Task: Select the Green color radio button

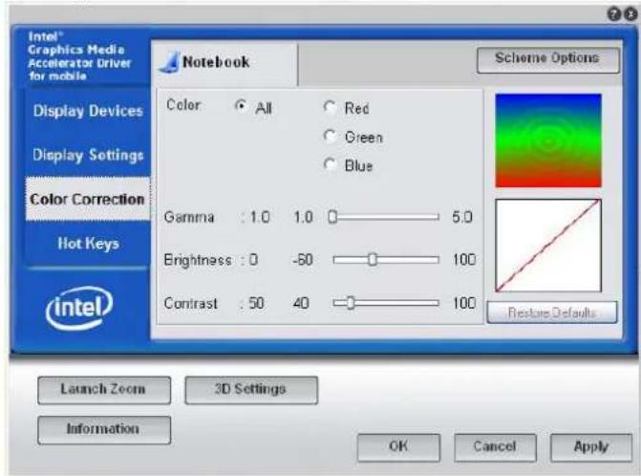Action: click(330, 136)
